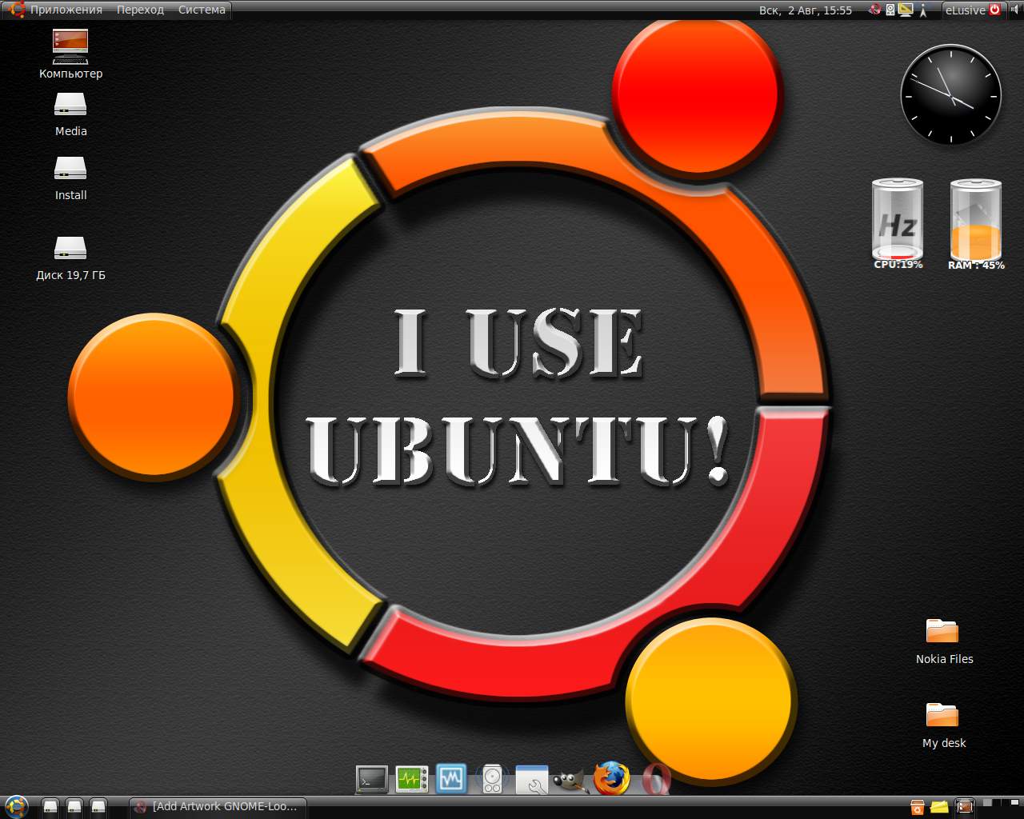Open the Приложения menu
The width and height of the screenshot is (1024, 819).
(x=66, y=10)
